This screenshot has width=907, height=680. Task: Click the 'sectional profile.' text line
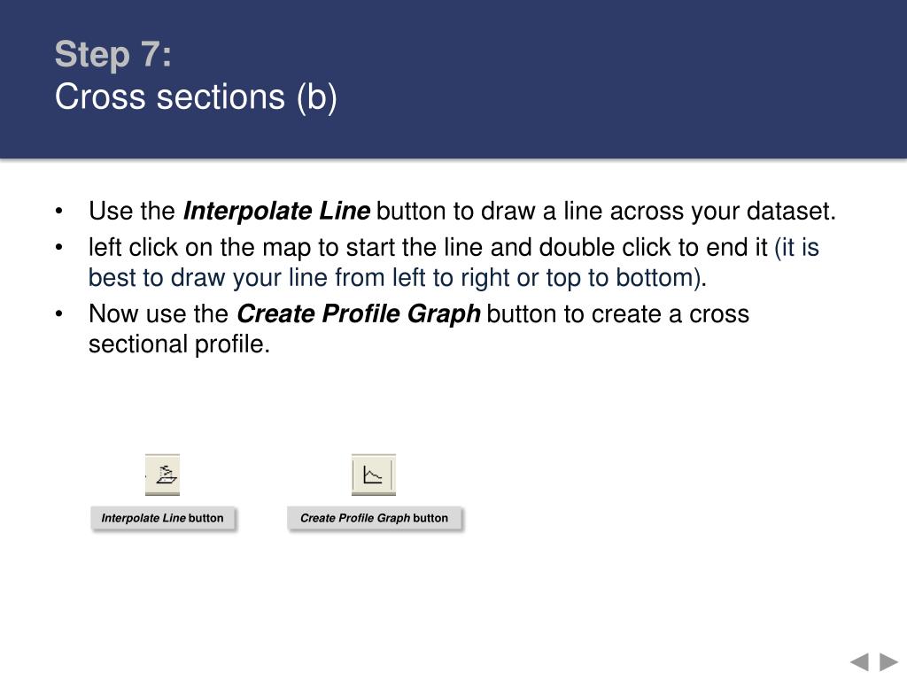[x=179, y=344]
